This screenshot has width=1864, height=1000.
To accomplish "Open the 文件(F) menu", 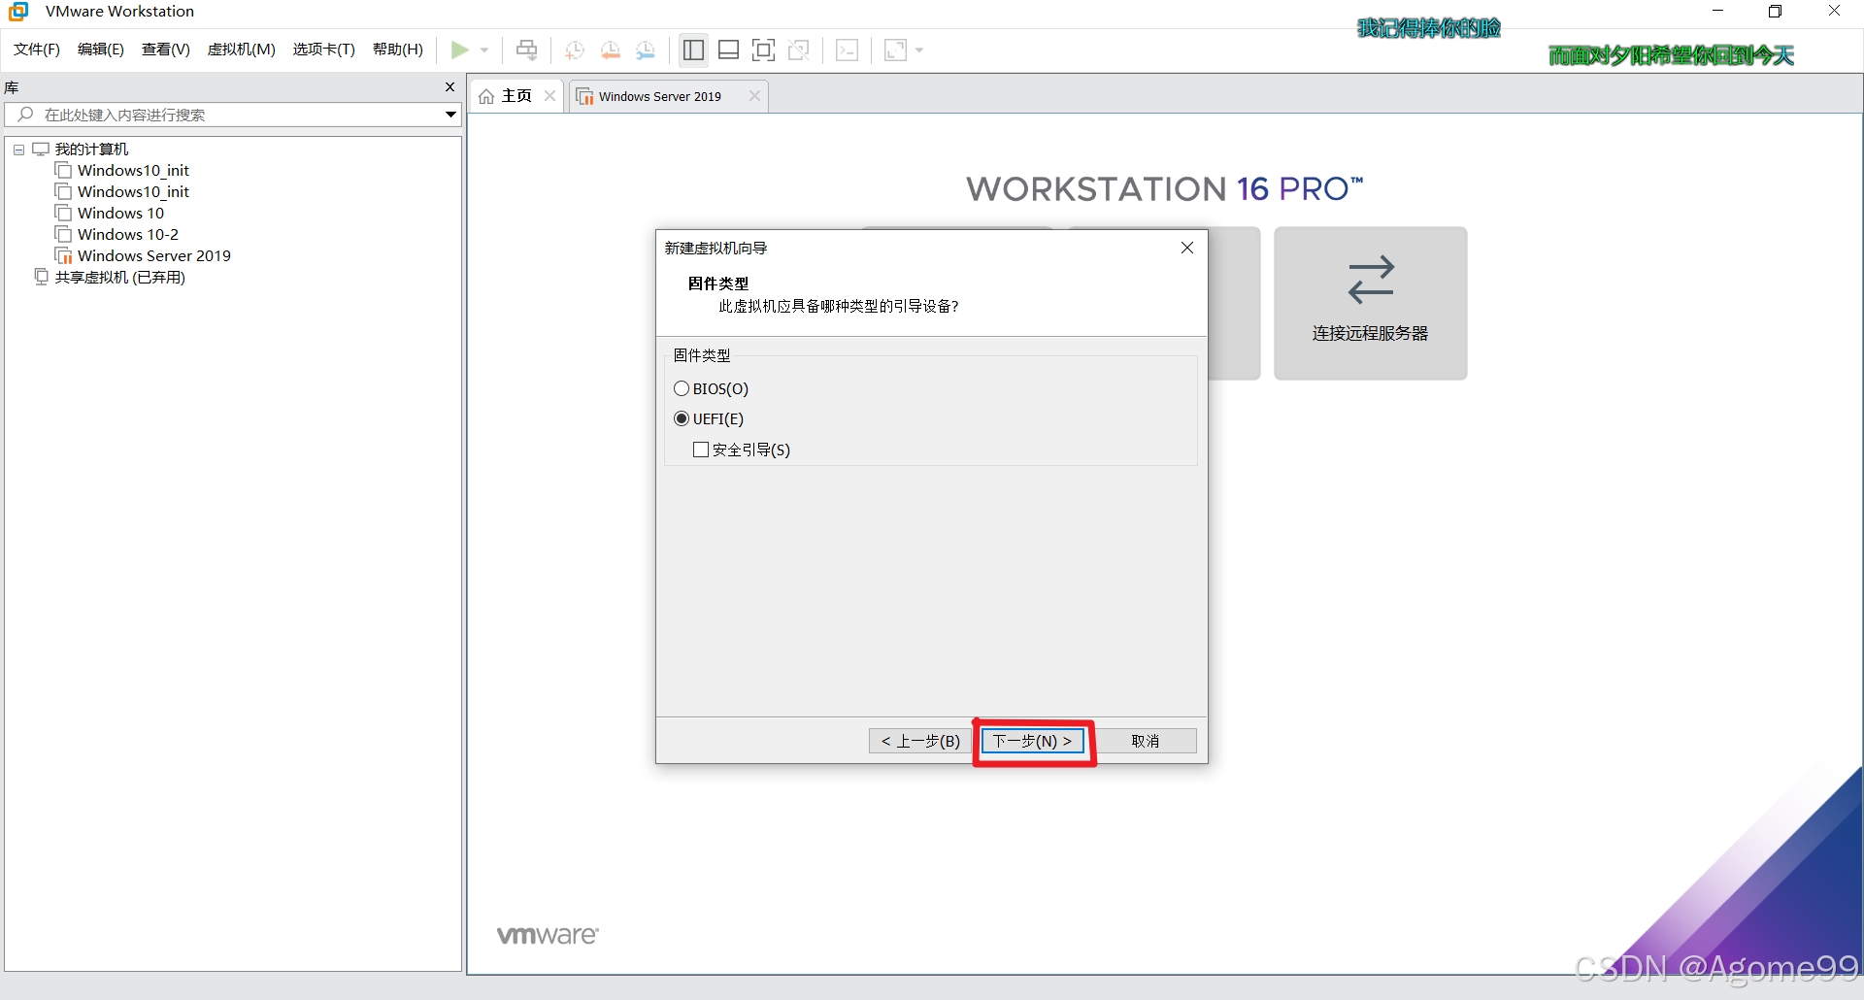I will point(37,50).
